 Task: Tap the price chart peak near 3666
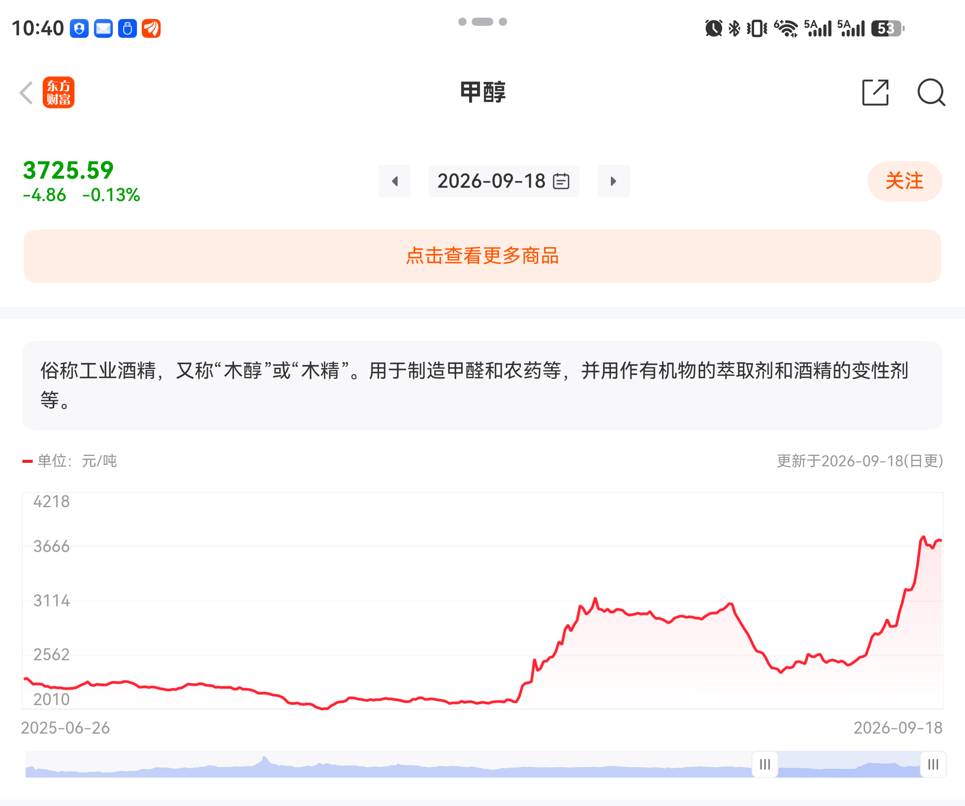coord(923,537)
